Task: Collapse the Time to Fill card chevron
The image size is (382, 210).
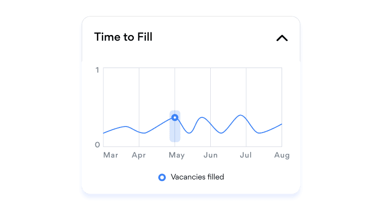Action: (282, 38)
